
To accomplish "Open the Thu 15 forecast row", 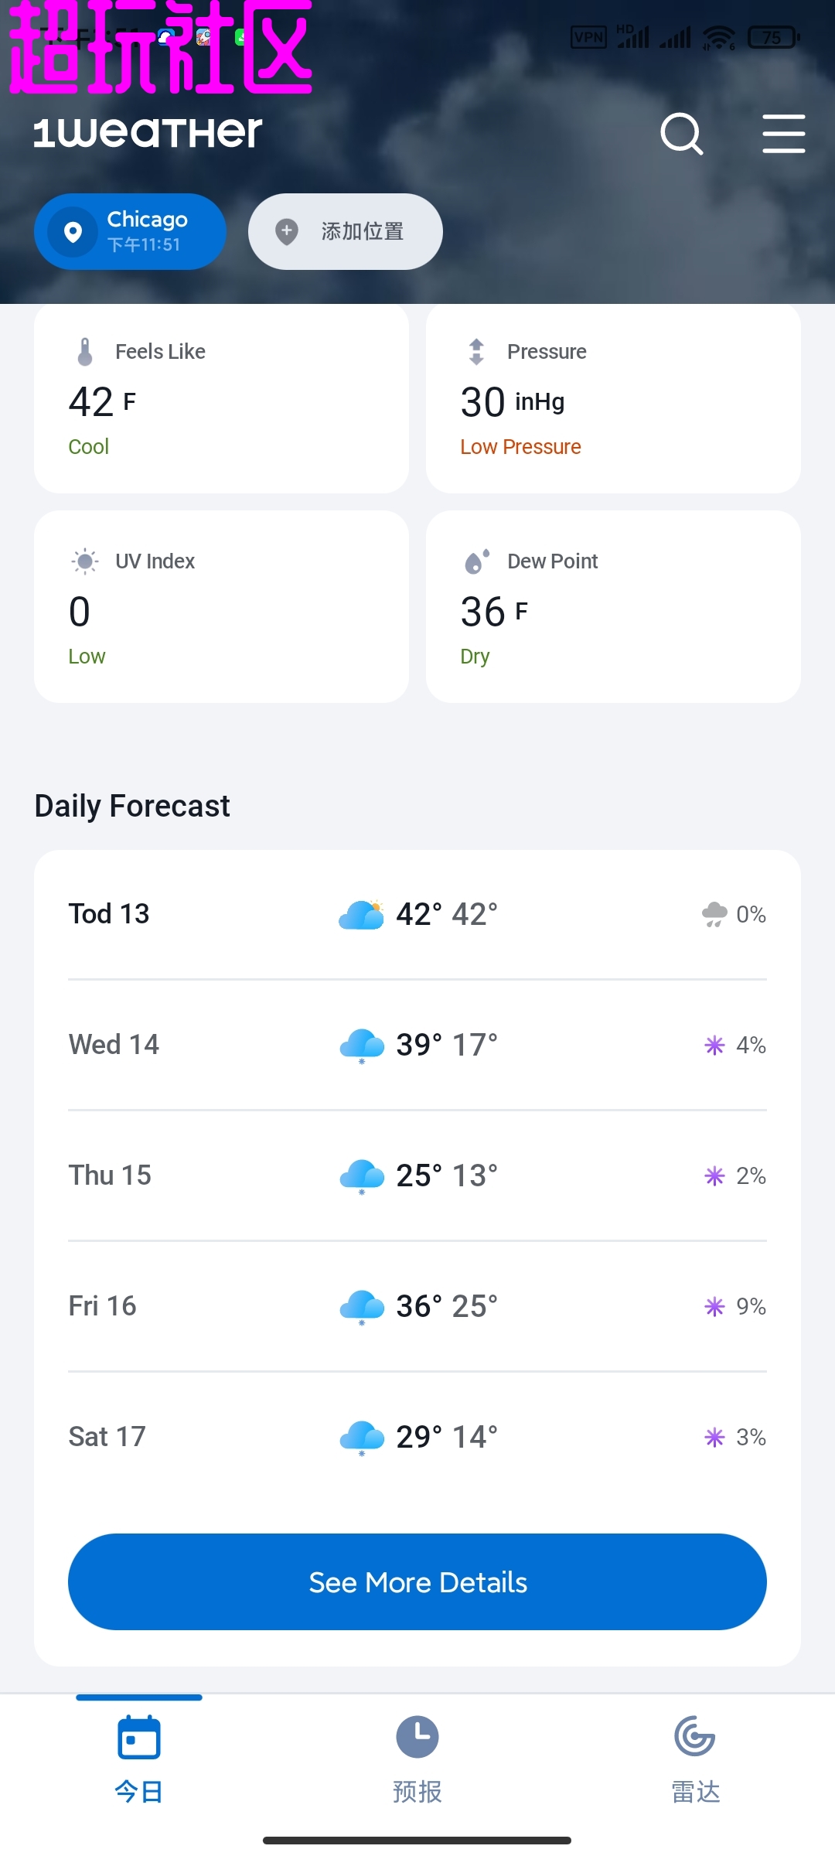I will [x=417, y=1175].
